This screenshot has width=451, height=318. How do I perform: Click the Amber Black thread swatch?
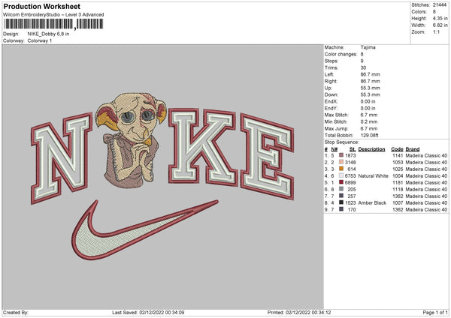pyautogui.click(x=343, y=202)
